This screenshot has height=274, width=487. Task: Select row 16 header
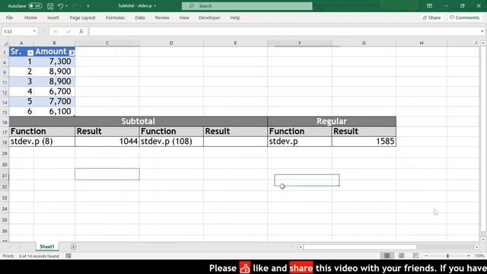tap(5, 122)
